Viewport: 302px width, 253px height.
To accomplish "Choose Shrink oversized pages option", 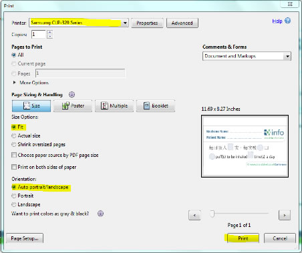I will (14, 144).
